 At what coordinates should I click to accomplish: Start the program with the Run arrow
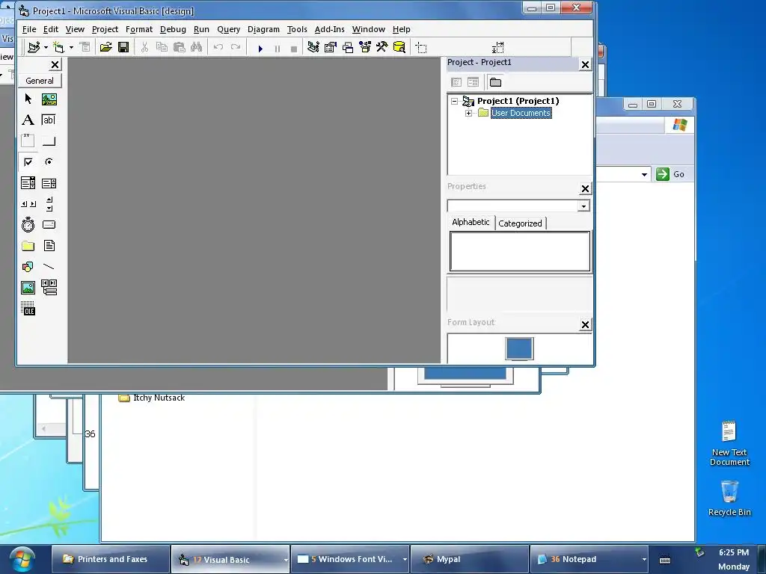click(x=260, y=49)
